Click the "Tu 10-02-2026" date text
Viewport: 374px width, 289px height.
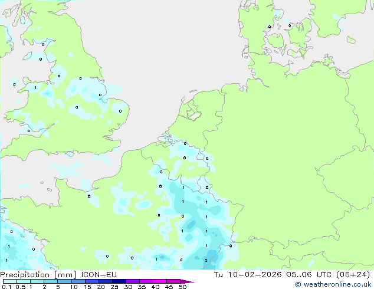click(248, 275)
